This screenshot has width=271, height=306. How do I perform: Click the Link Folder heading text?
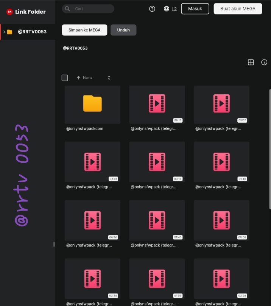[30, 12]
